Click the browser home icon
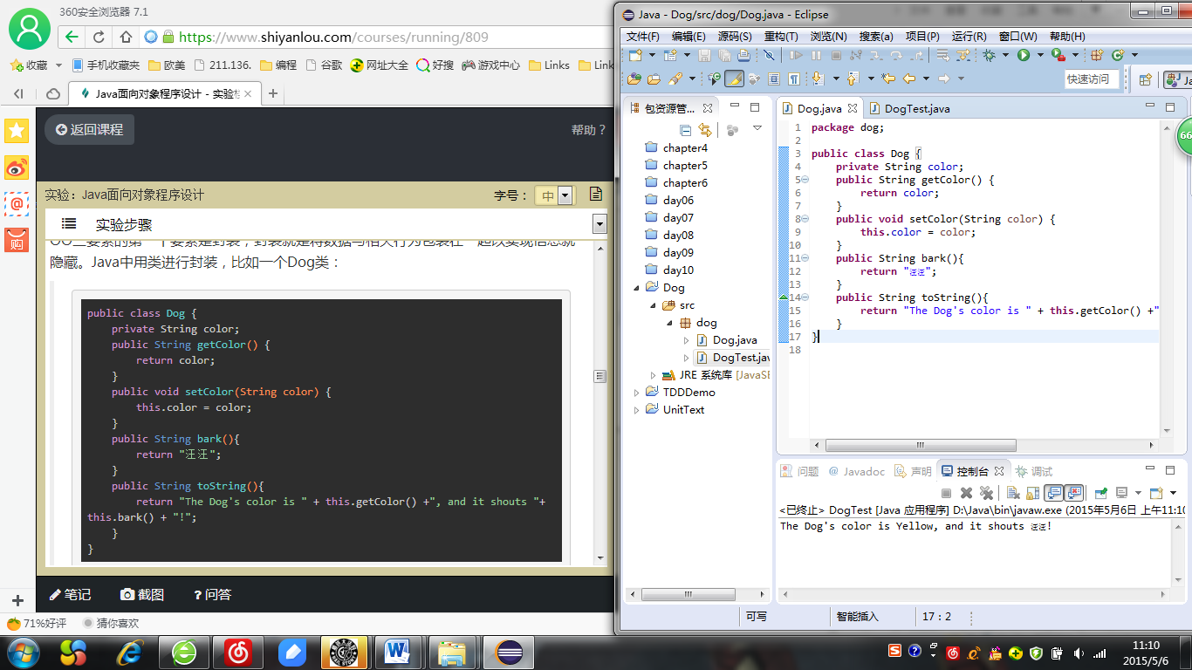The height and width of the screenshot is (670, 1192). point(126,37)
